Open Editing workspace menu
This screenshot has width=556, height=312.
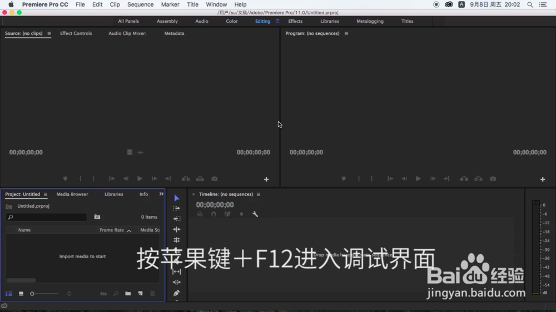click(277, 21)
